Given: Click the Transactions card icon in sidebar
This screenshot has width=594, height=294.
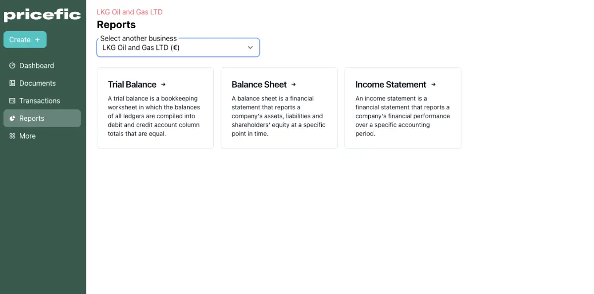Looking at the screenshot, I should [x=12, y=100].
